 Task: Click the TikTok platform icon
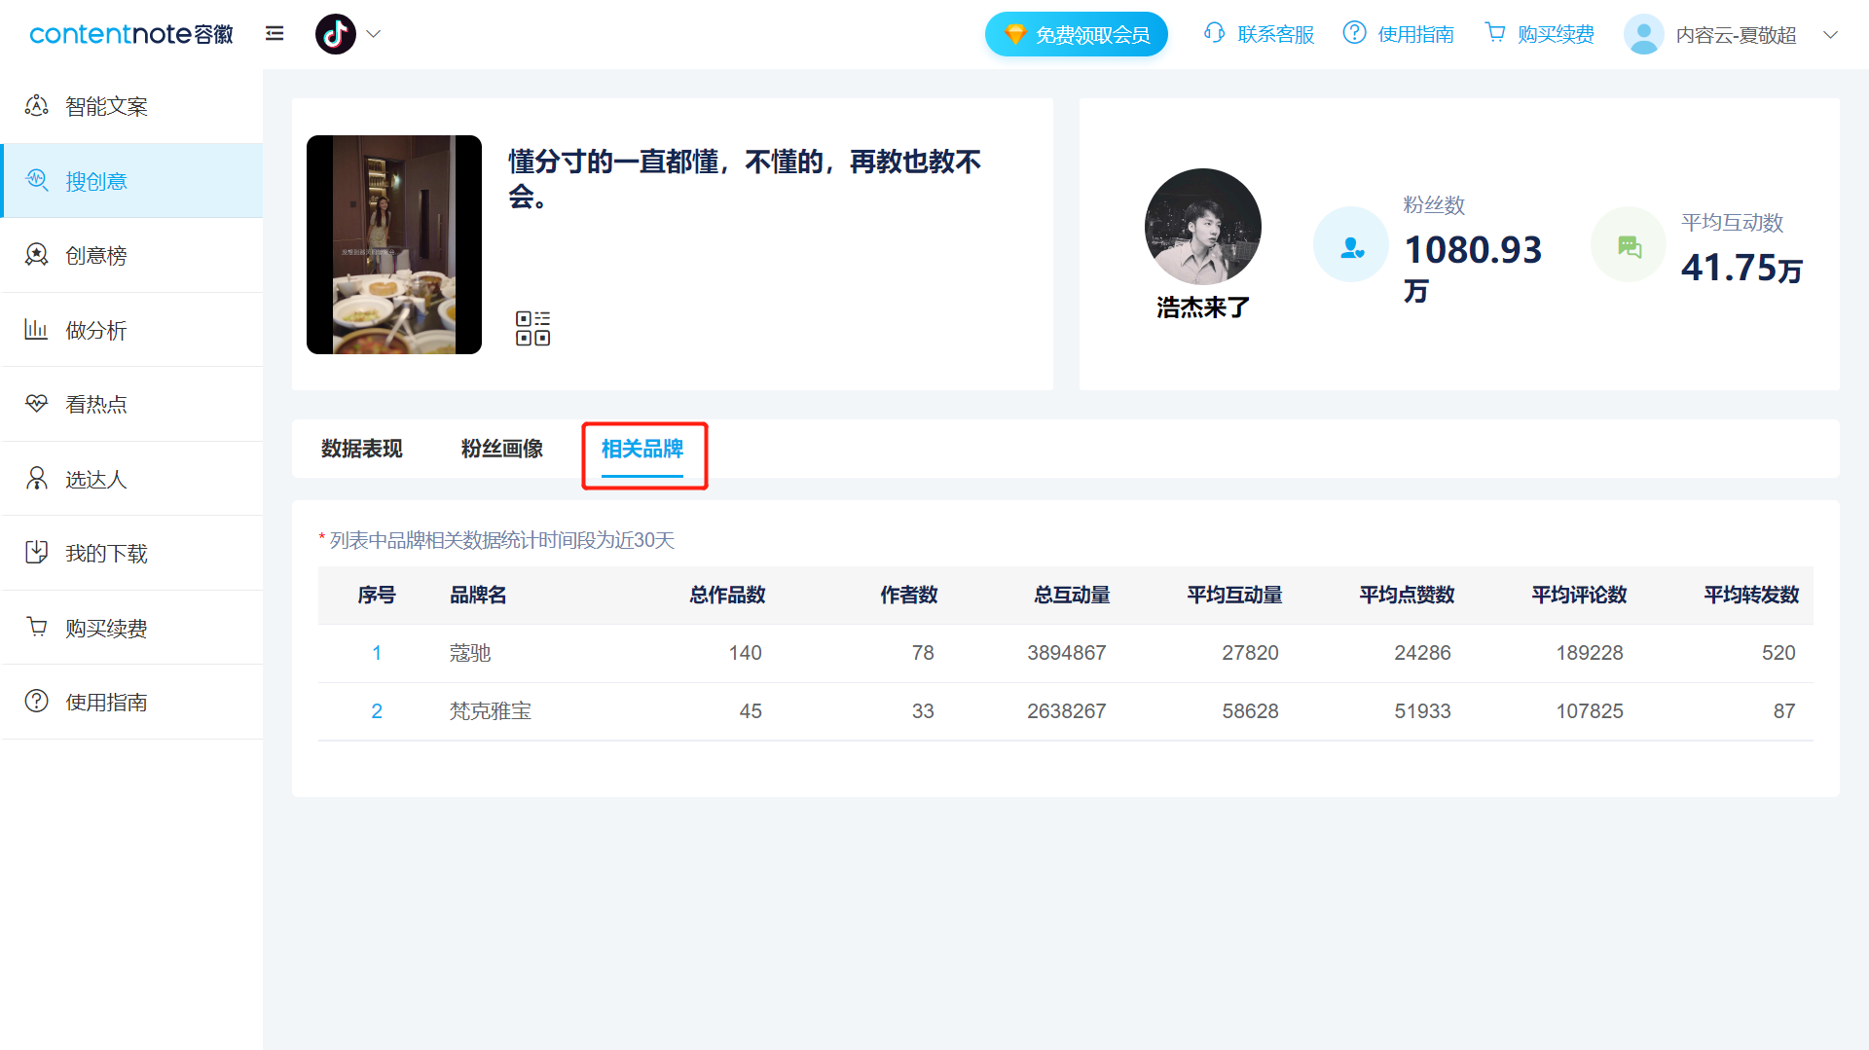pos(336,34)
